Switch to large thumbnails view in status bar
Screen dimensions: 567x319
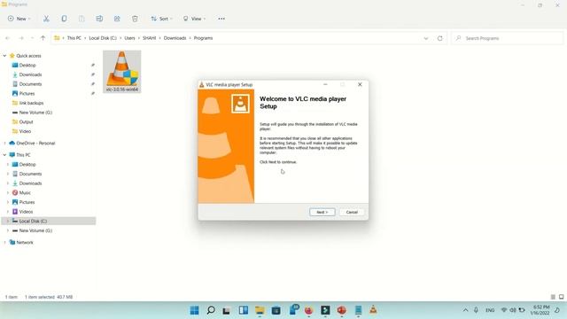tap(561, 297)
